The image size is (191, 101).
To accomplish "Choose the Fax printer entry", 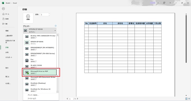I will click(x=40, y=60).
